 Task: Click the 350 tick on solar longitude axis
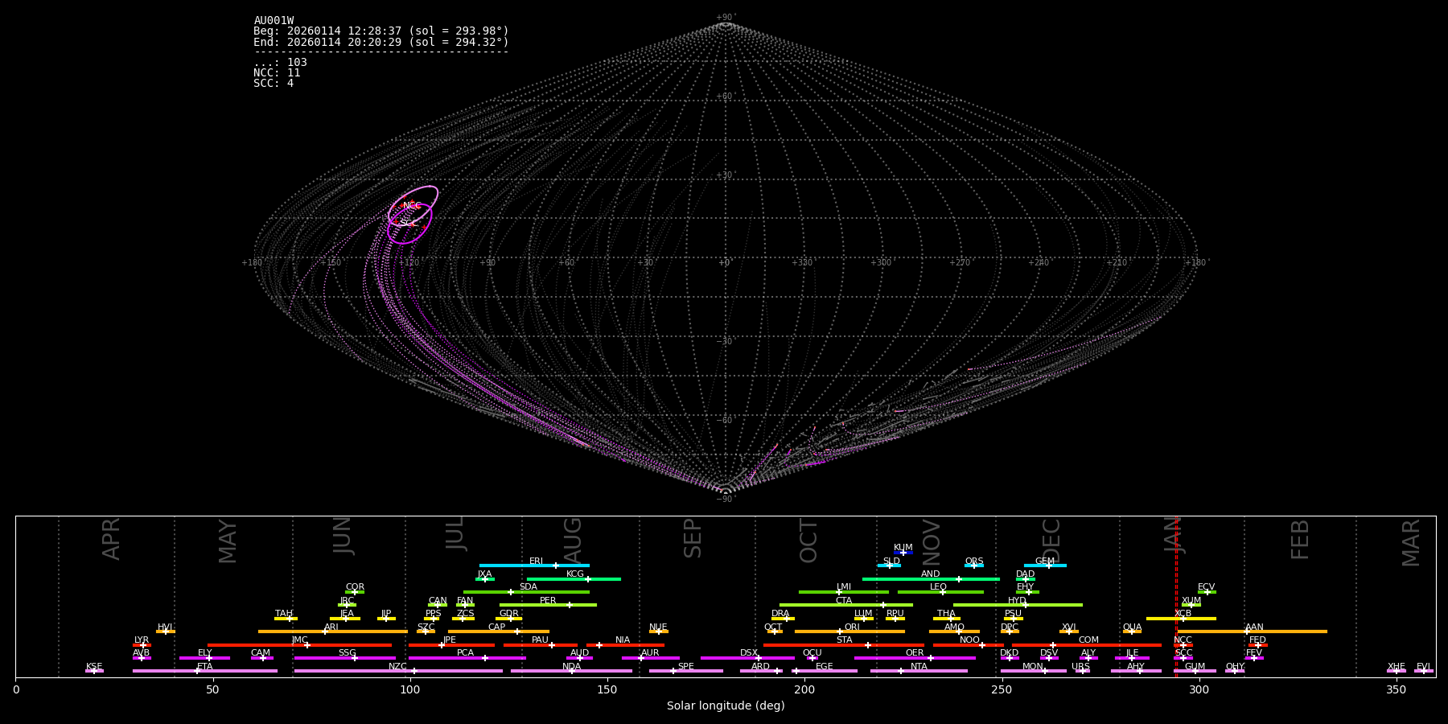point(1397,689)
